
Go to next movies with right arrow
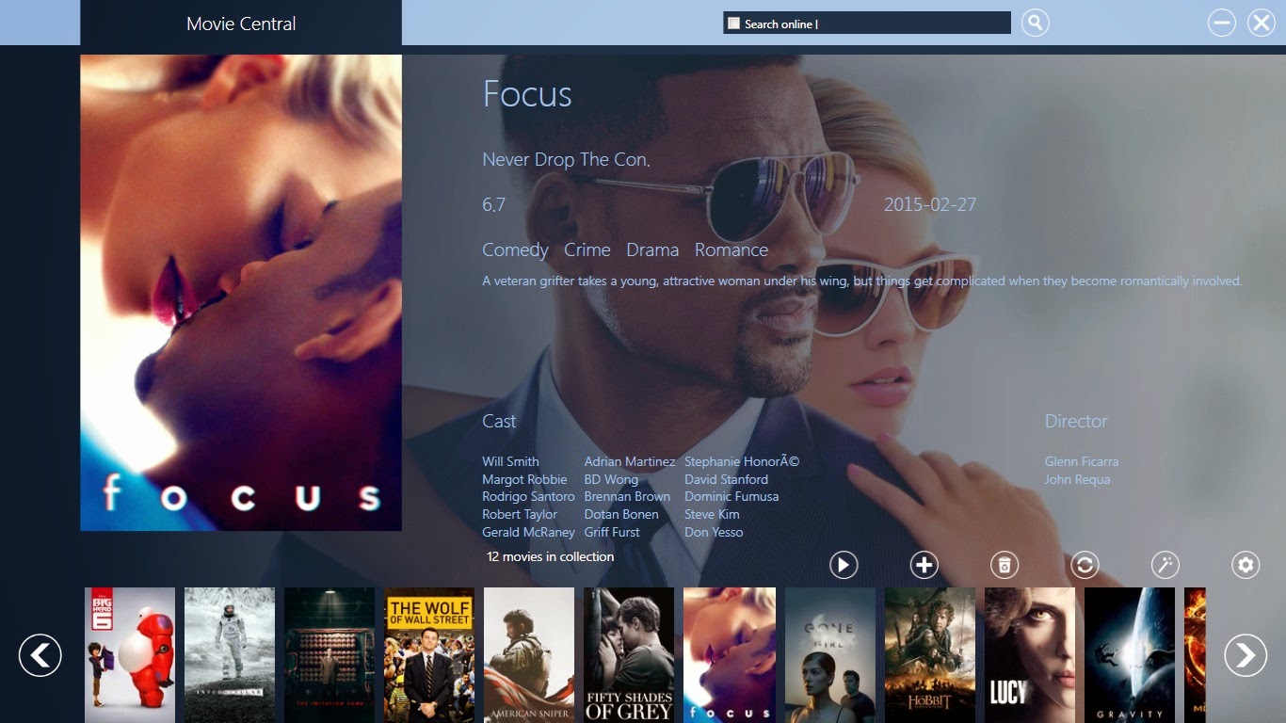(x=1246, y=655)
